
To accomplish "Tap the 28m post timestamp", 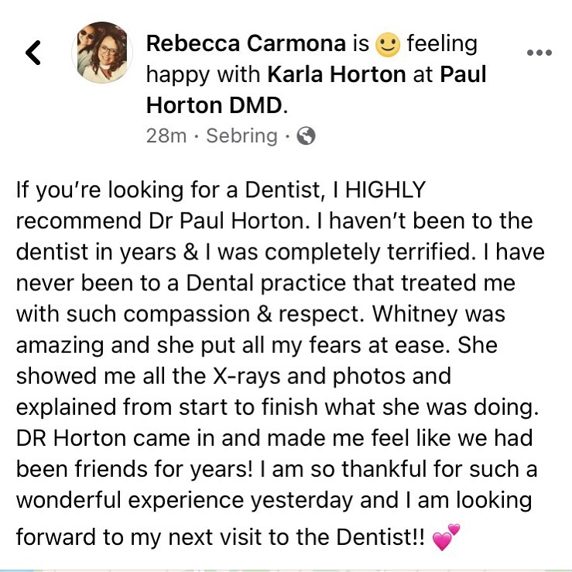I will (x=166, y=136).
